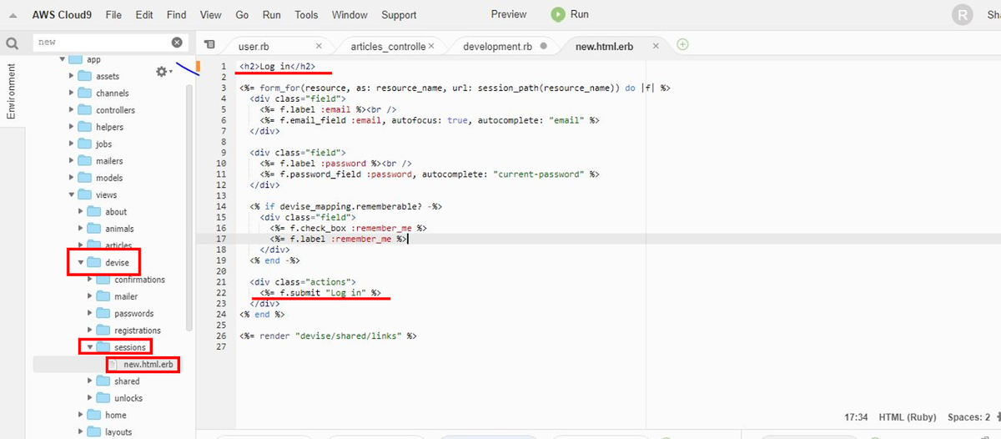Add a new tab with the plus icon
The height and width of the screenshot is (439, 1001).
pyautogui.click(x=682, y=44)
